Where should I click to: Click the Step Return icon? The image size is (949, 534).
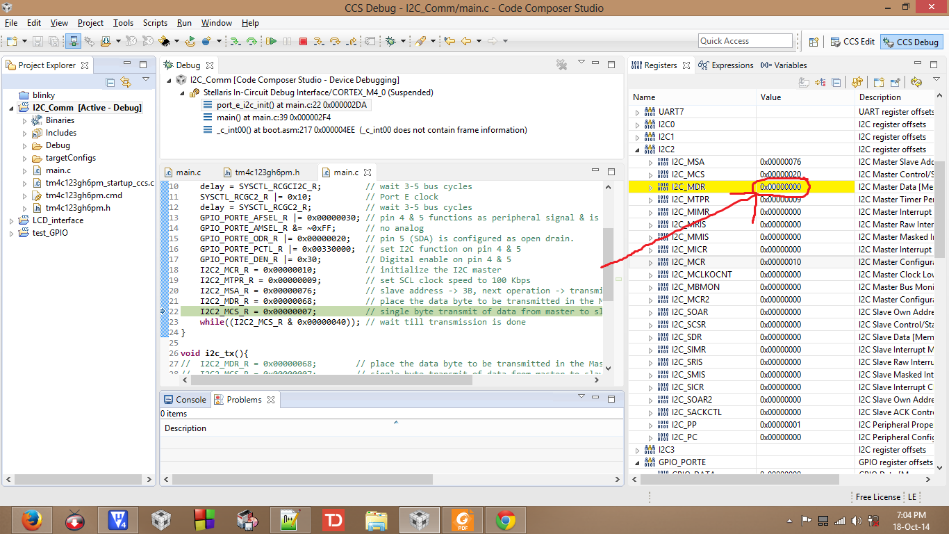[x=352, y=42]
